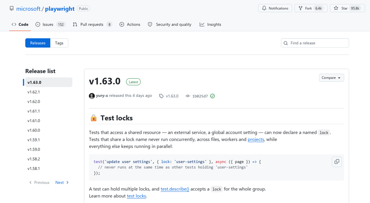Viewport: 370px width, 203px height.
Task: Click commit hash 1b025d7
Action: pos(200,96)
